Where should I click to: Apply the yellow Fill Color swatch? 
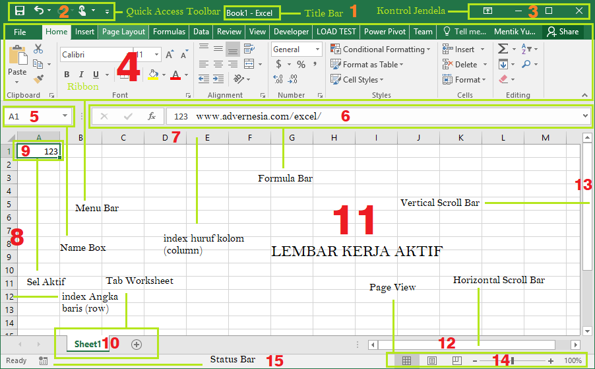point(153,75)
